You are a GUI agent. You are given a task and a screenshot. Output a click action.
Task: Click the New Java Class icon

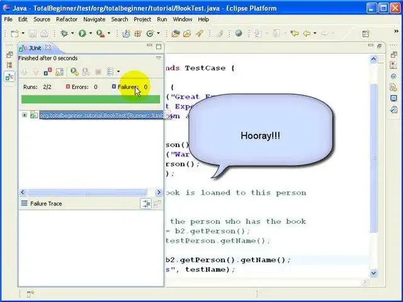coord(150,33)
